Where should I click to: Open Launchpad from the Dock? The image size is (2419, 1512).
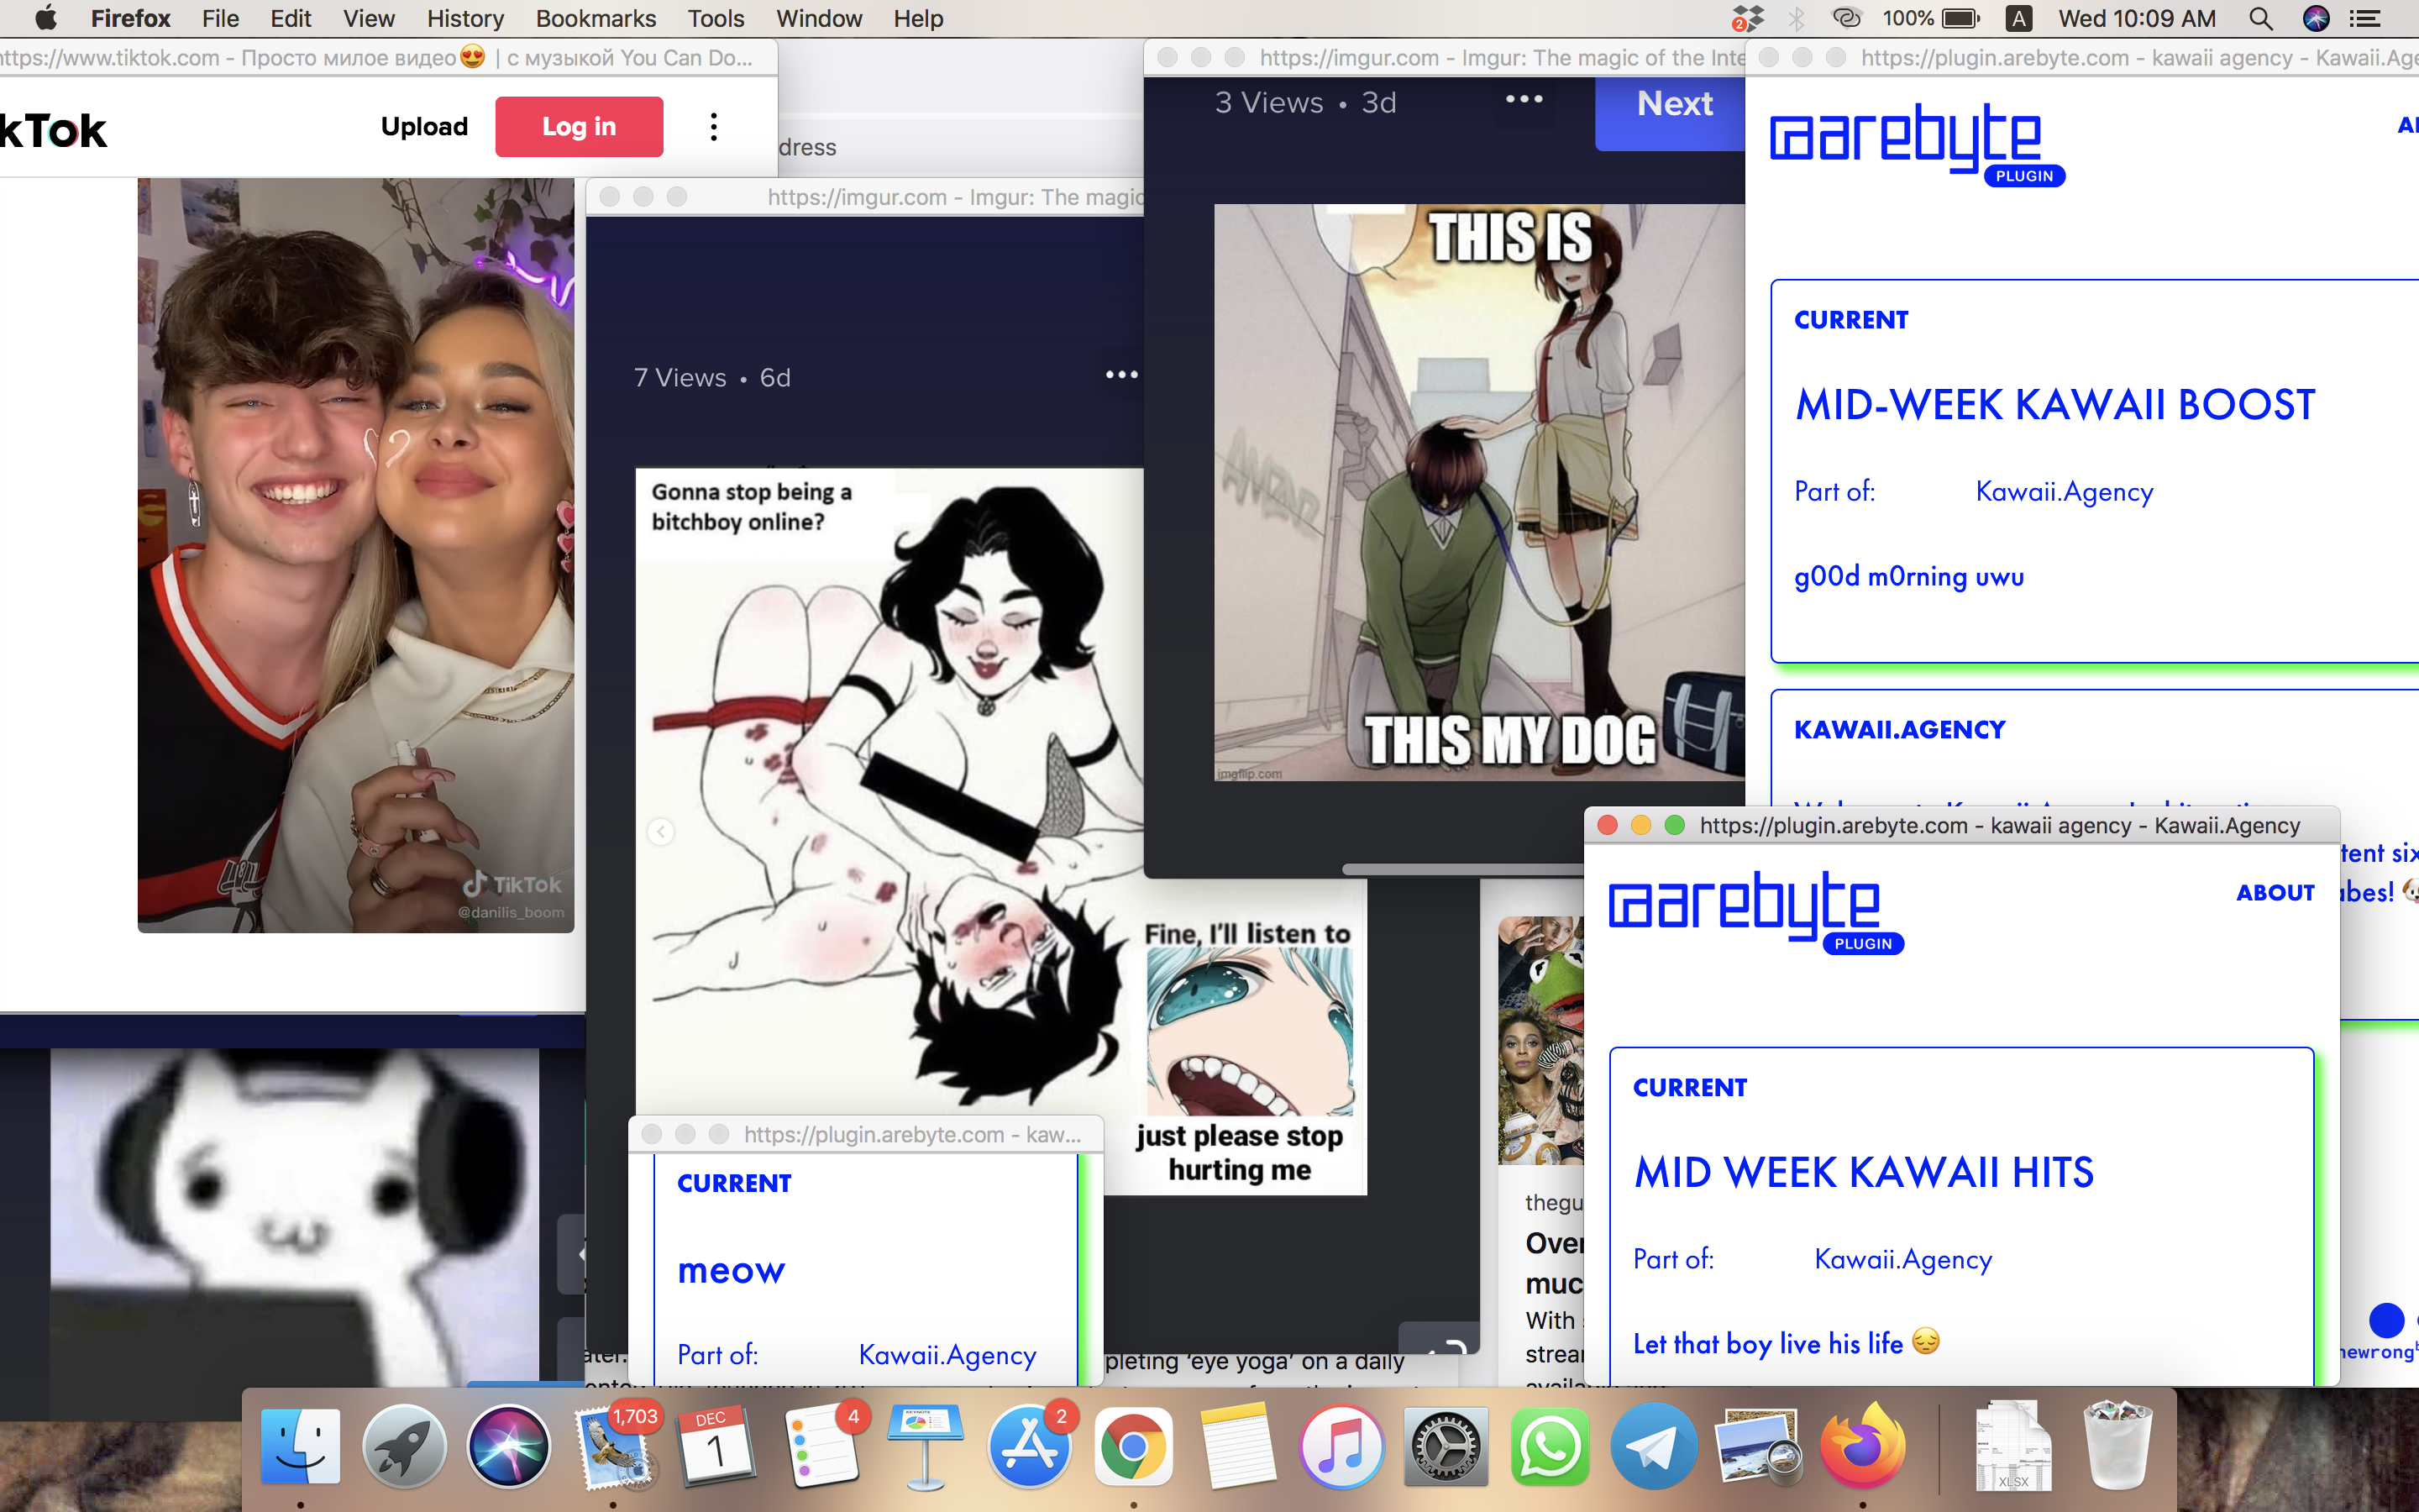click(404, 1446)
